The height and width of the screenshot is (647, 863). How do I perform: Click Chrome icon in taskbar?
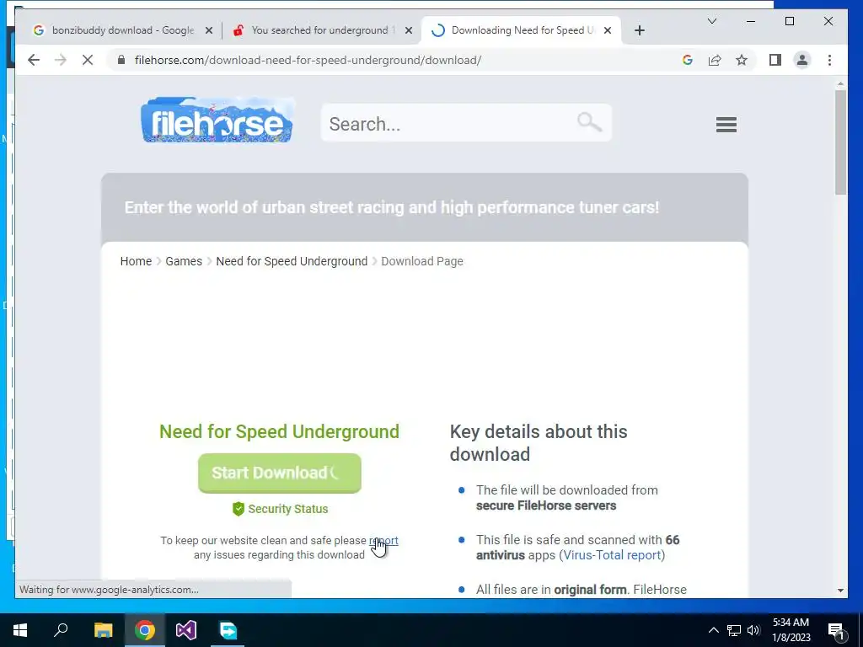[145, 630]
